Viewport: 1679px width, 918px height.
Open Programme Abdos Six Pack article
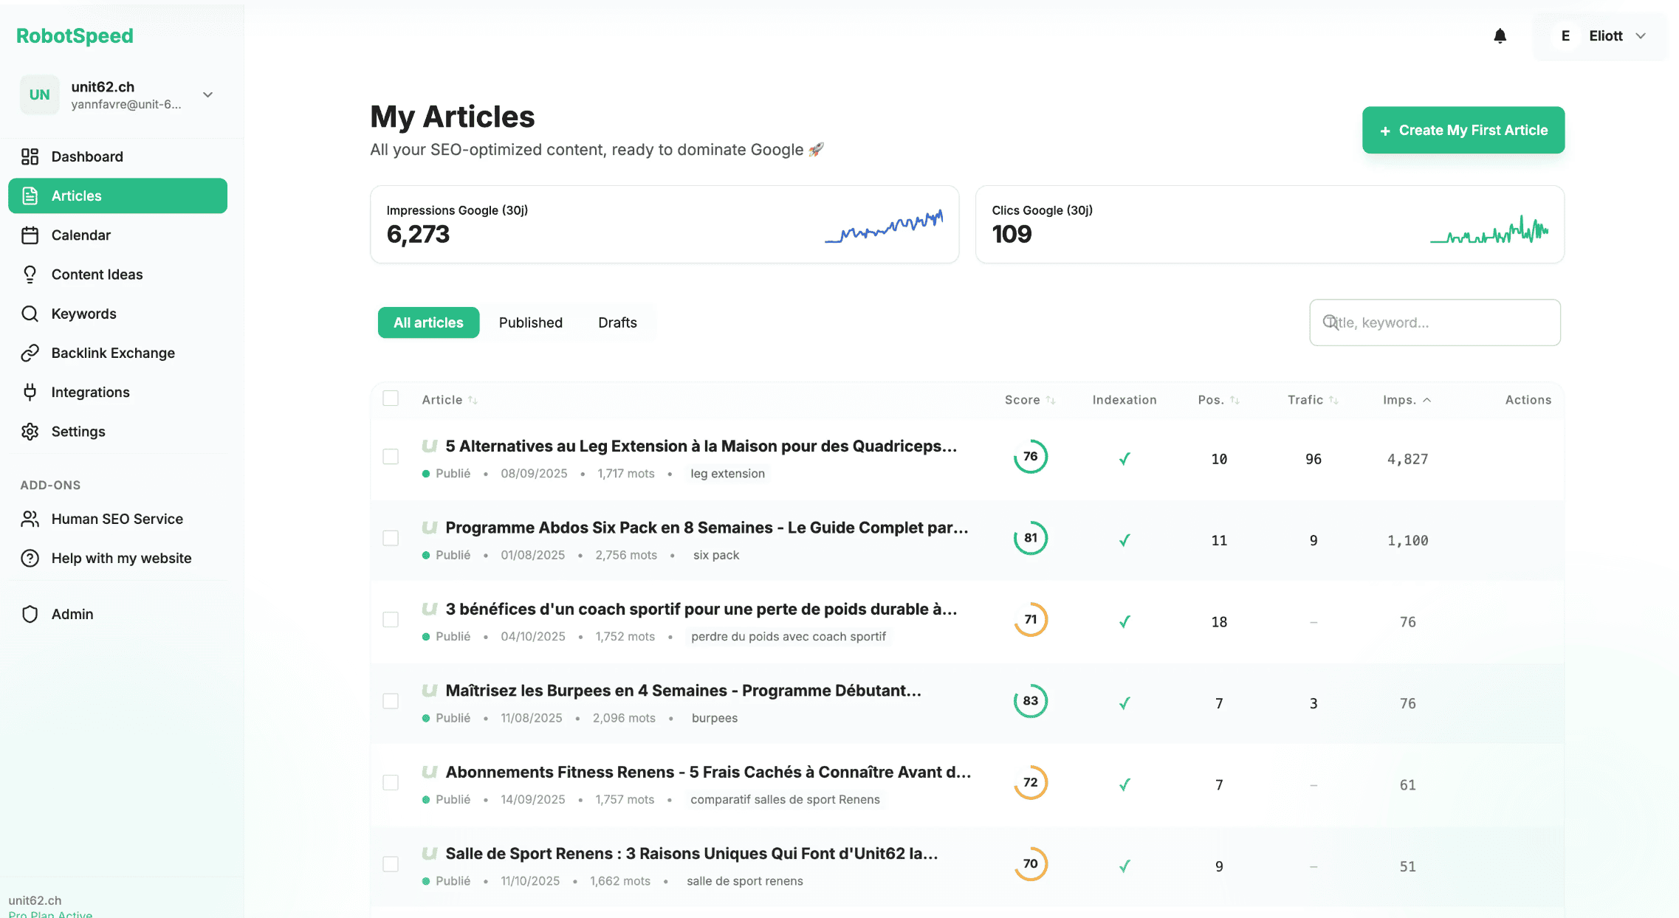click(x=706, y=528)
